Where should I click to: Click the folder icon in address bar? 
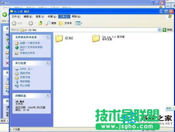23,30
